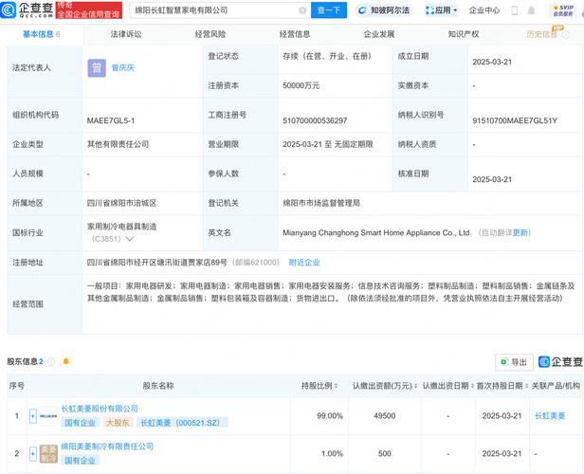Switch to the 法律诉讼 tab
Viewport: 584px width, 474px height.
(x=125, y=33)
